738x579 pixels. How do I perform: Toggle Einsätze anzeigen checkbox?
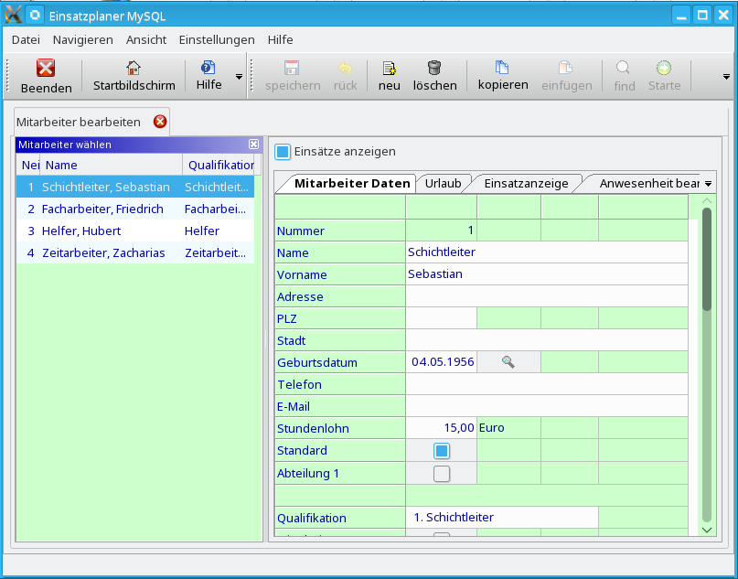[283, 152]
